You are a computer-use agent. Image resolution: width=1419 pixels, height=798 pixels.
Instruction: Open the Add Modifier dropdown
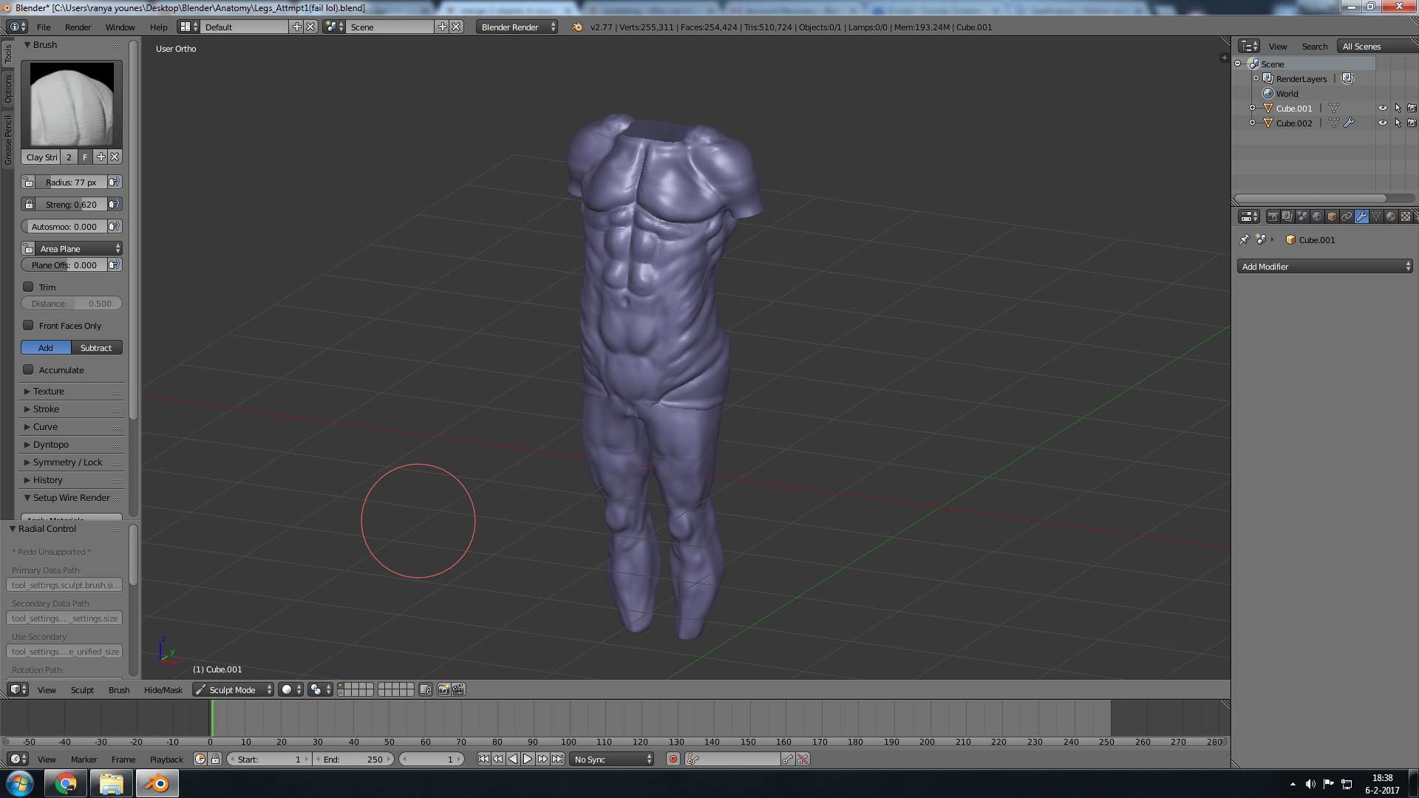pos(1324,266)
